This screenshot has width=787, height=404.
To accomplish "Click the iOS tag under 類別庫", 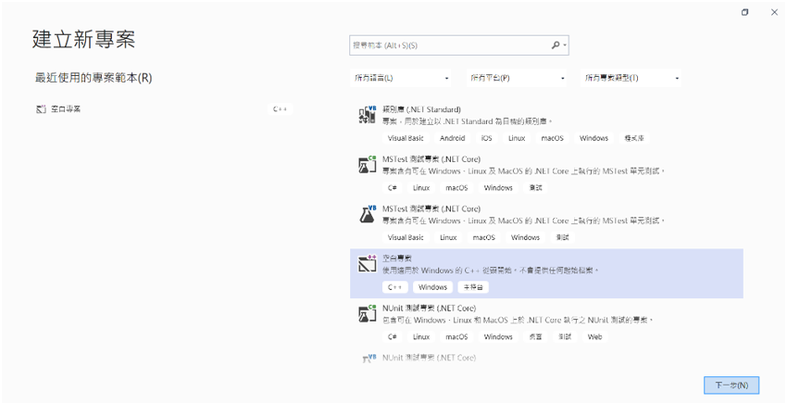I will coord(486,138).
